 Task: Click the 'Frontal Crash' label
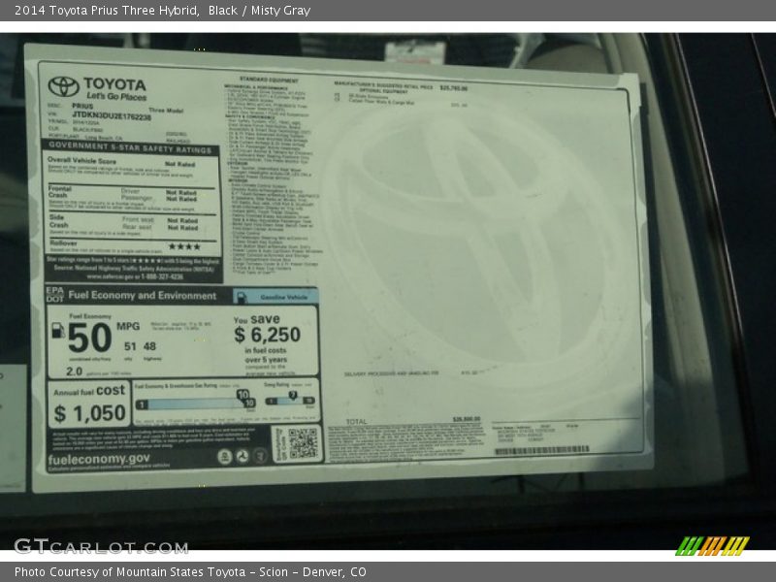[60, 191]
